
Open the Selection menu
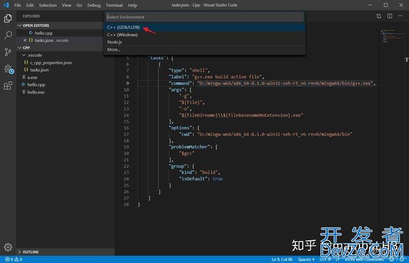coord(48,5)
